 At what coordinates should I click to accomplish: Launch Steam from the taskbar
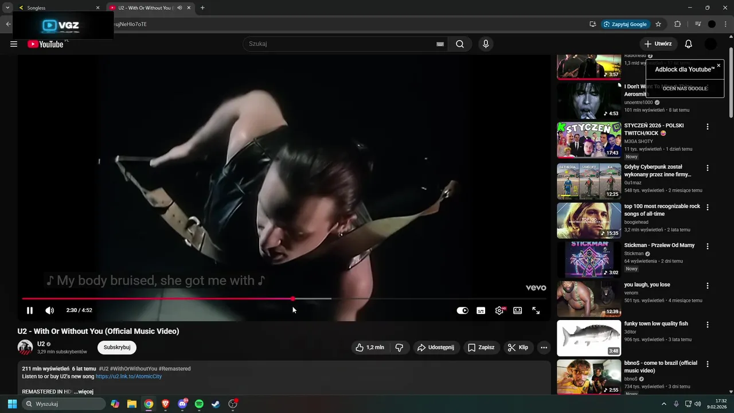[216, 404]
